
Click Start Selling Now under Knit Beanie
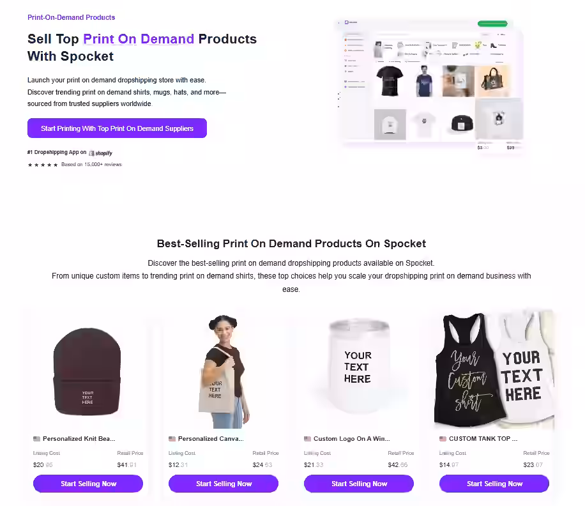tap(88, 484)
